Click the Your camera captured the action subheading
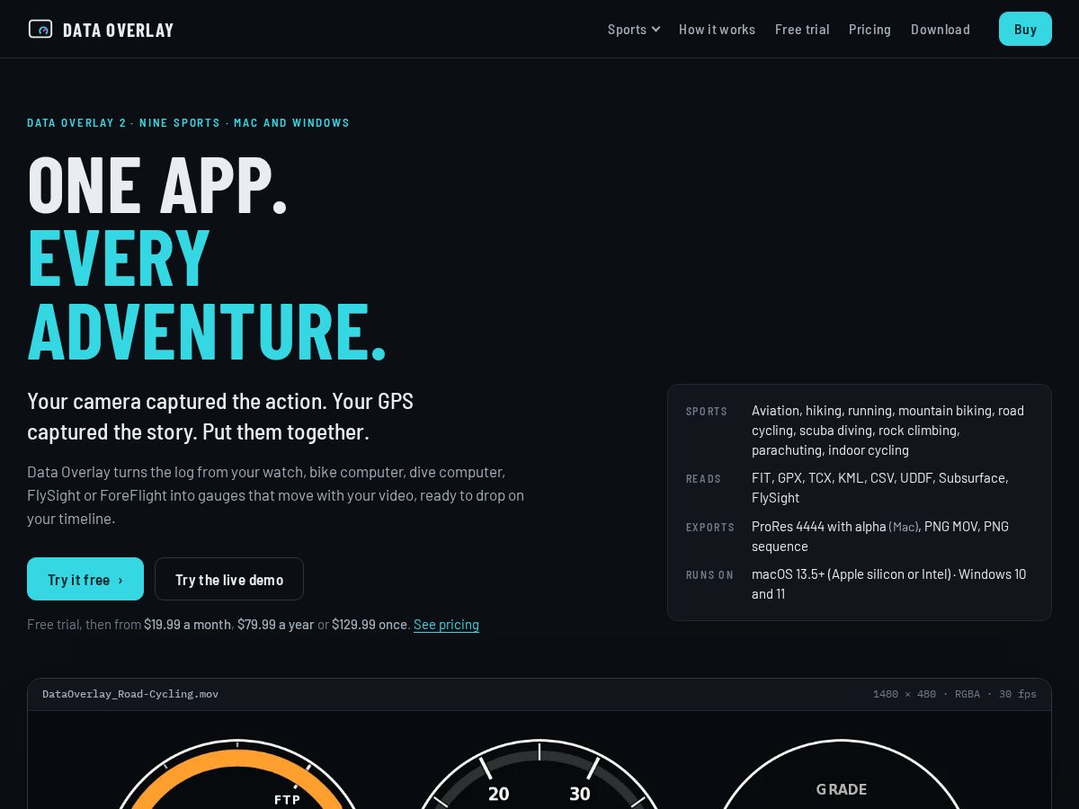 220,416
